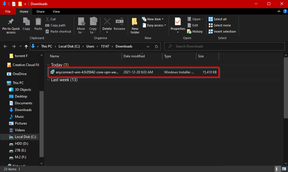Select M.2 (F:) drive

[18, 157]
